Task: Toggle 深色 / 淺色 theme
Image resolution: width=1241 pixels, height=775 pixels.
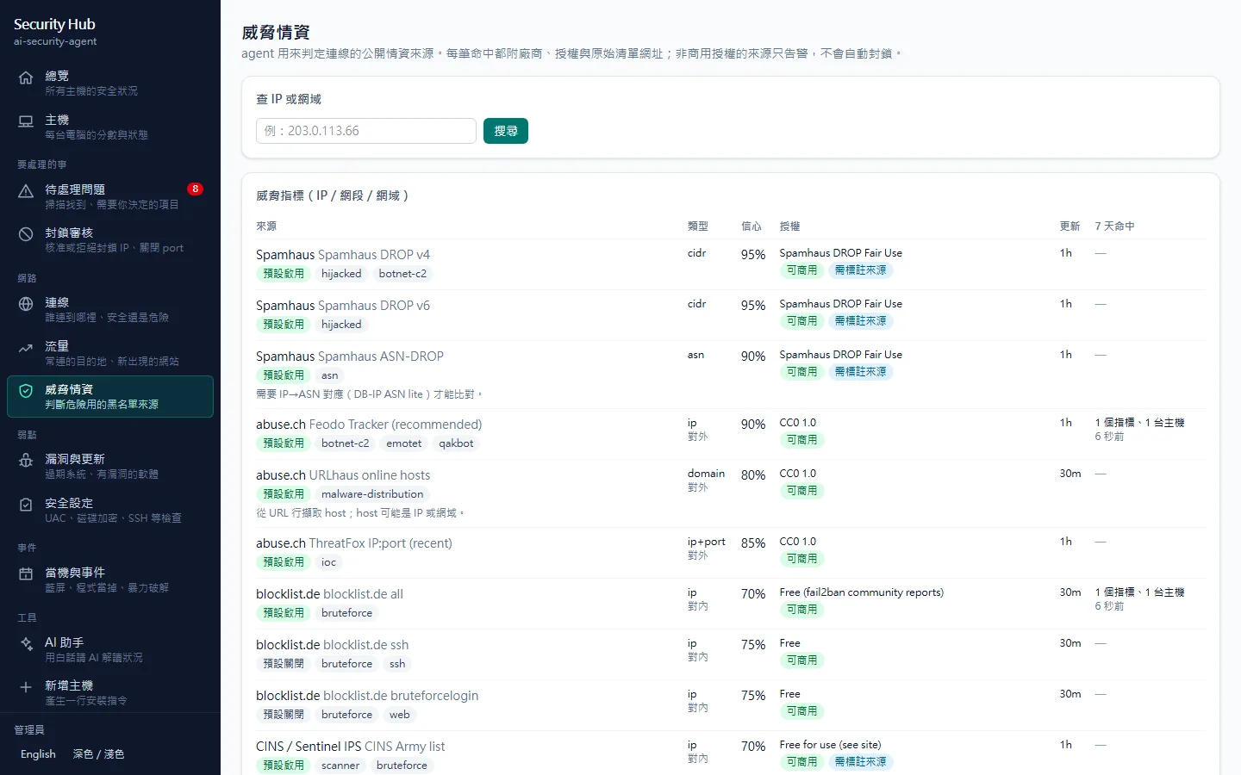Action: [x=98, y=754]
